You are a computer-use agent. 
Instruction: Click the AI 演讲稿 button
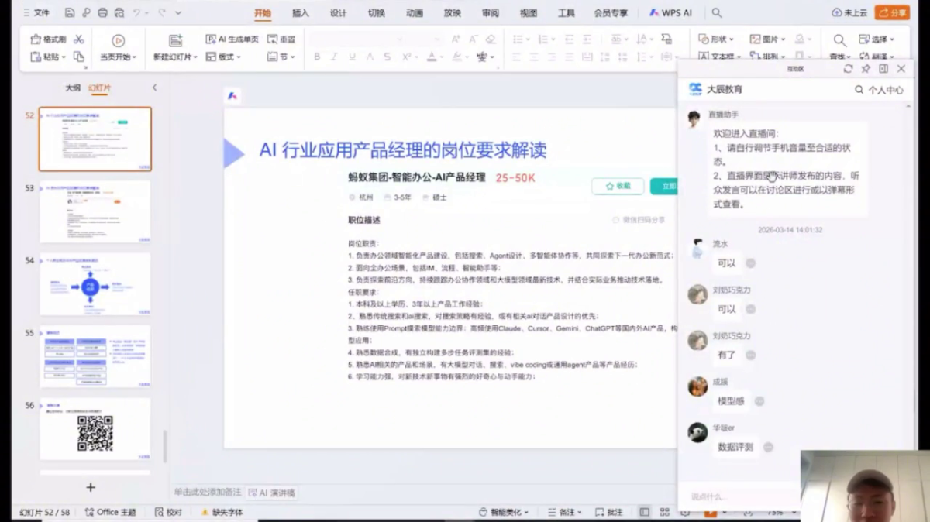pos(271,493)
